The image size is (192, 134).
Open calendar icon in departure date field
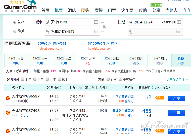179,22
